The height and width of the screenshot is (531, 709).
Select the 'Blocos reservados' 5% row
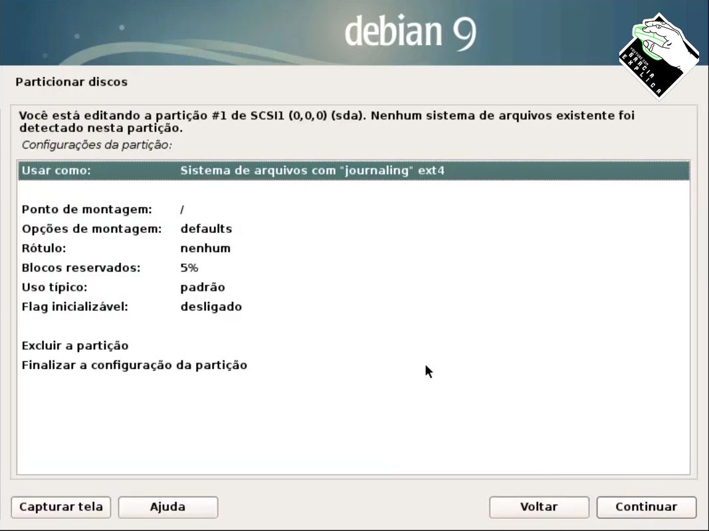(x=354, y=267)
